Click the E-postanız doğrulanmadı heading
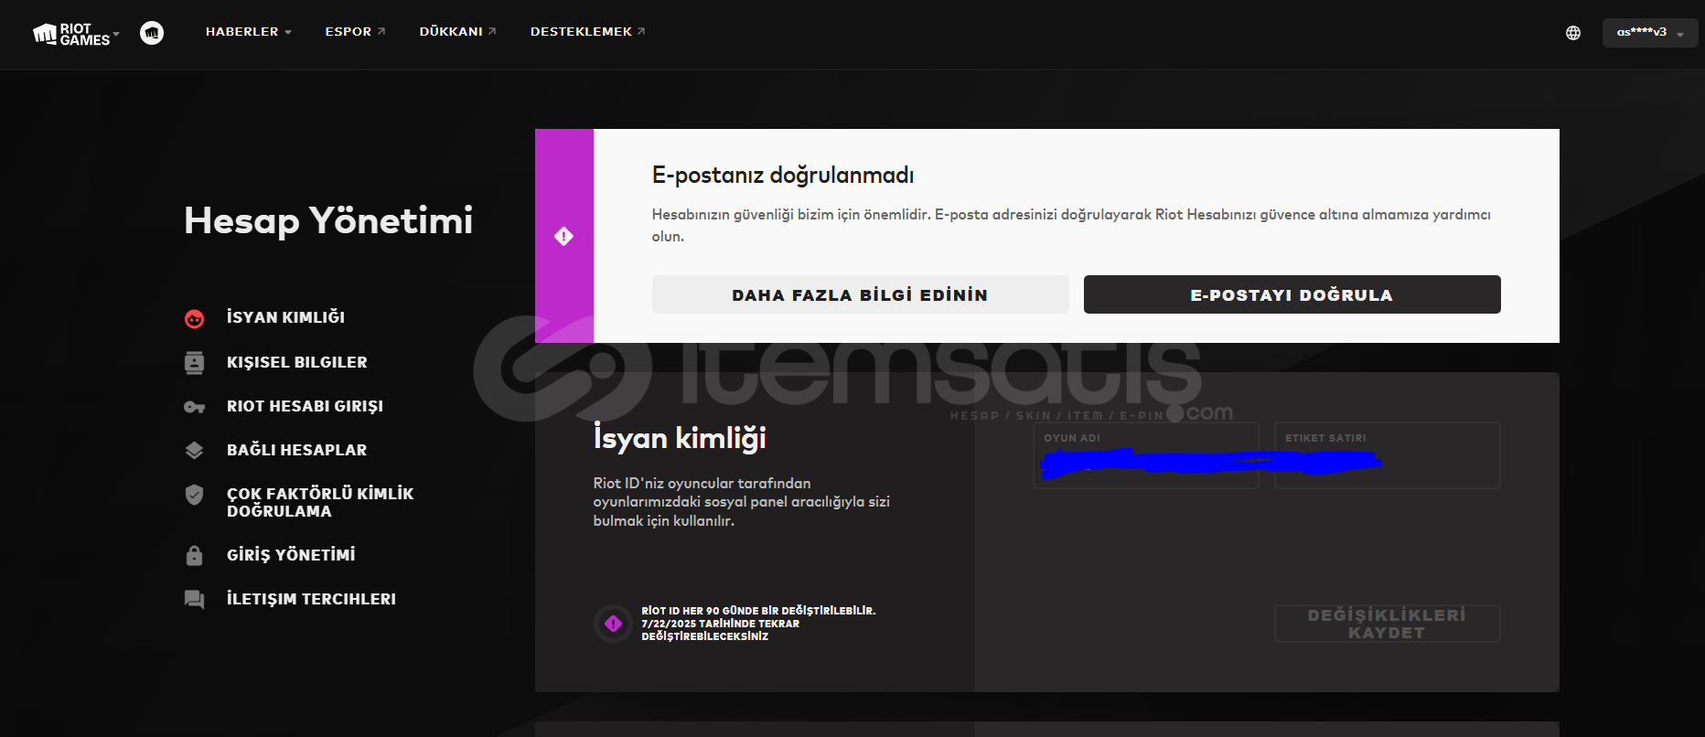This screenshot has height=737, width=1705. point(783,175)
